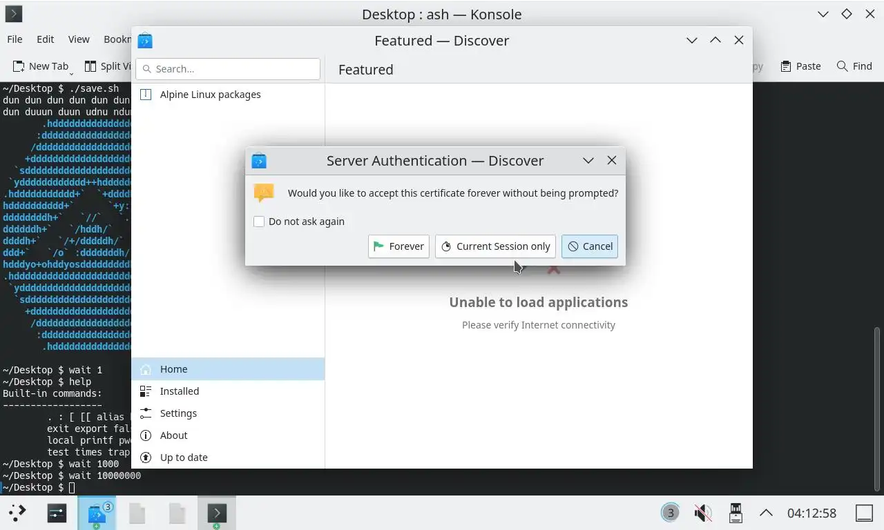Maximize the Discover window
This screenshot has height=530, width=884.
(715, 40)
